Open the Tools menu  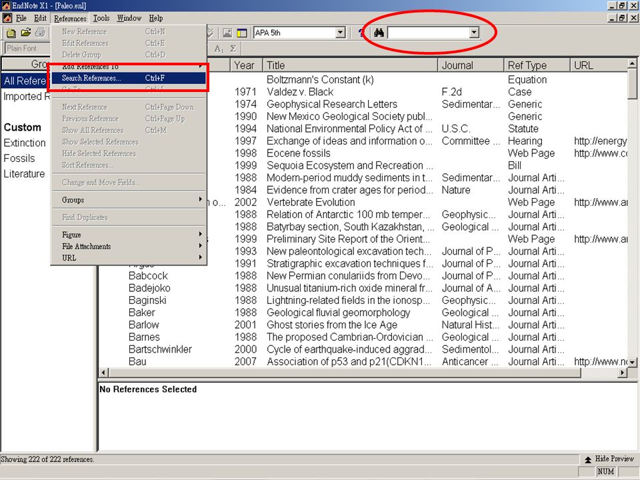[x=101, y=19]
